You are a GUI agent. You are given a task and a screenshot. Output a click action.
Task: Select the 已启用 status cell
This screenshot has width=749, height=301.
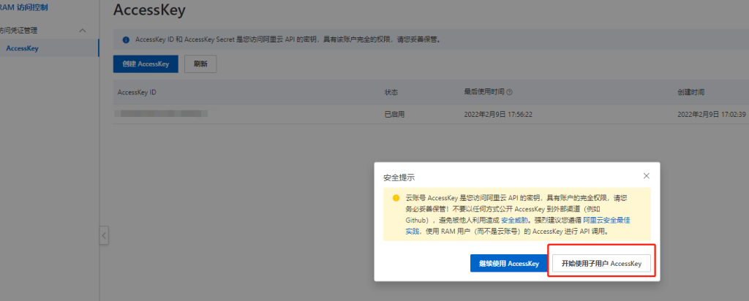pos(394,115)
